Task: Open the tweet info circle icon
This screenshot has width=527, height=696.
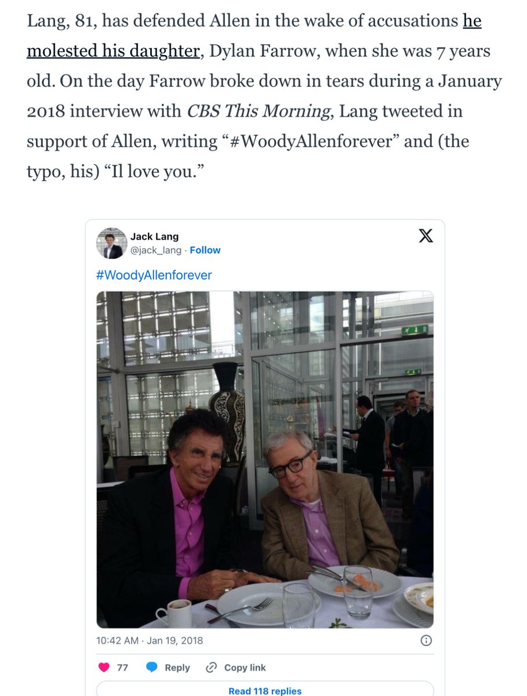Action: point(426,641)
